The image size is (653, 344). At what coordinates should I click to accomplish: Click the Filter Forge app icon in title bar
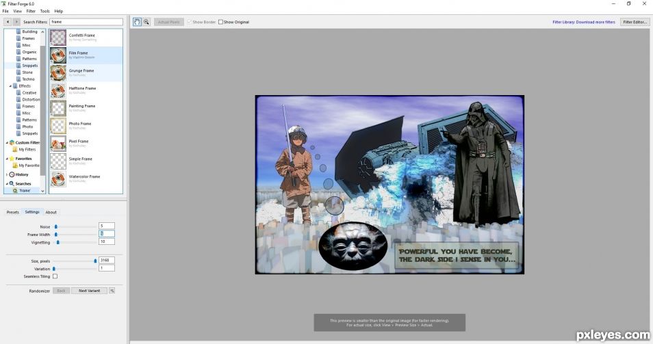[3, 3]
